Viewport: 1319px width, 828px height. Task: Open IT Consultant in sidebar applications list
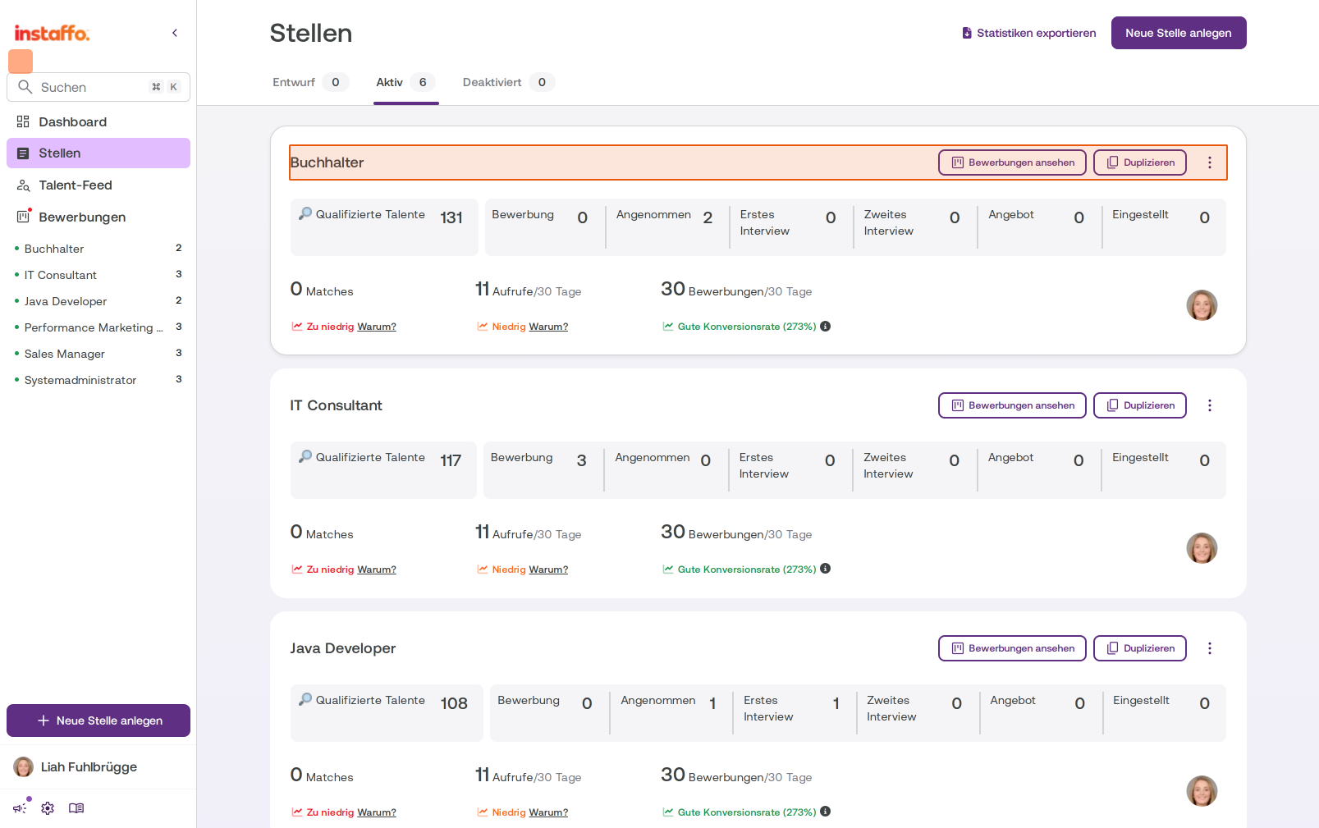coord(98,275)
